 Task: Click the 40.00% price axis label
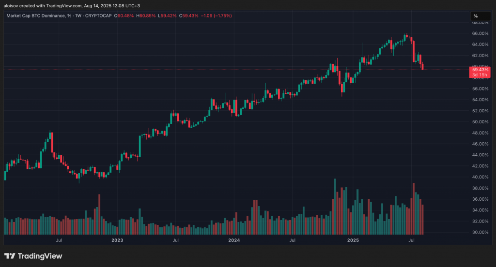(480, 177)
